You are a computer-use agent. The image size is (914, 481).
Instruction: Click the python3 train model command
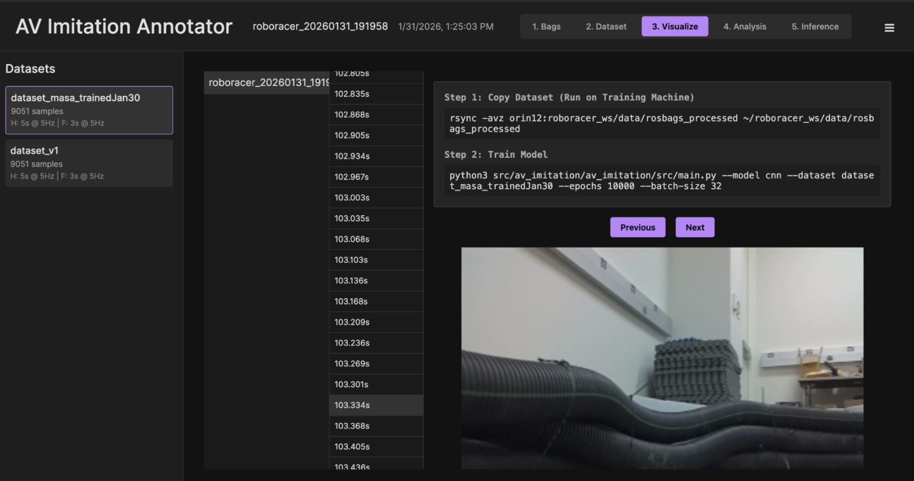[661, 181]
